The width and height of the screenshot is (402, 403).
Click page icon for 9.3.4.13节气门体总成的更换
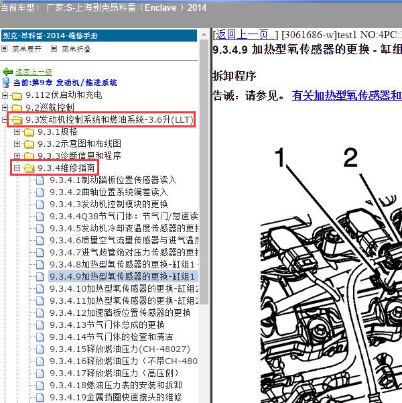click(40, 325)
